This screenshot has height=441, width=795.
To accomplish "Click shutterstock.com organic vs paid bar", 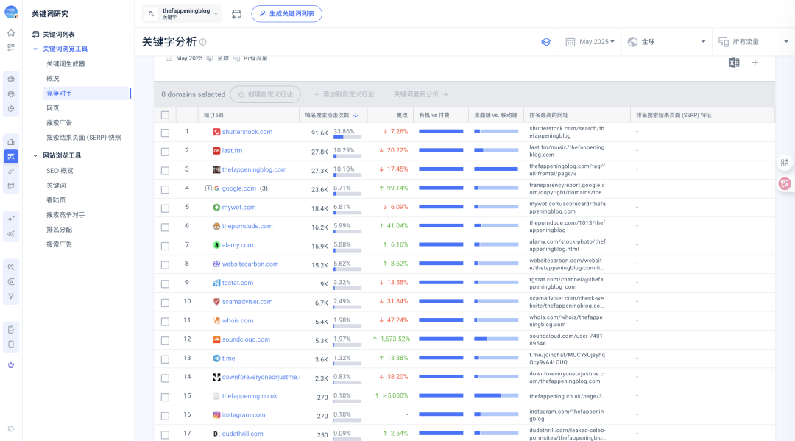I will (x=441, y=131).
